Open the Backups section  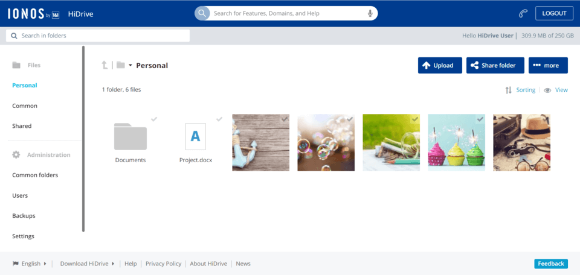pos(24,215)
